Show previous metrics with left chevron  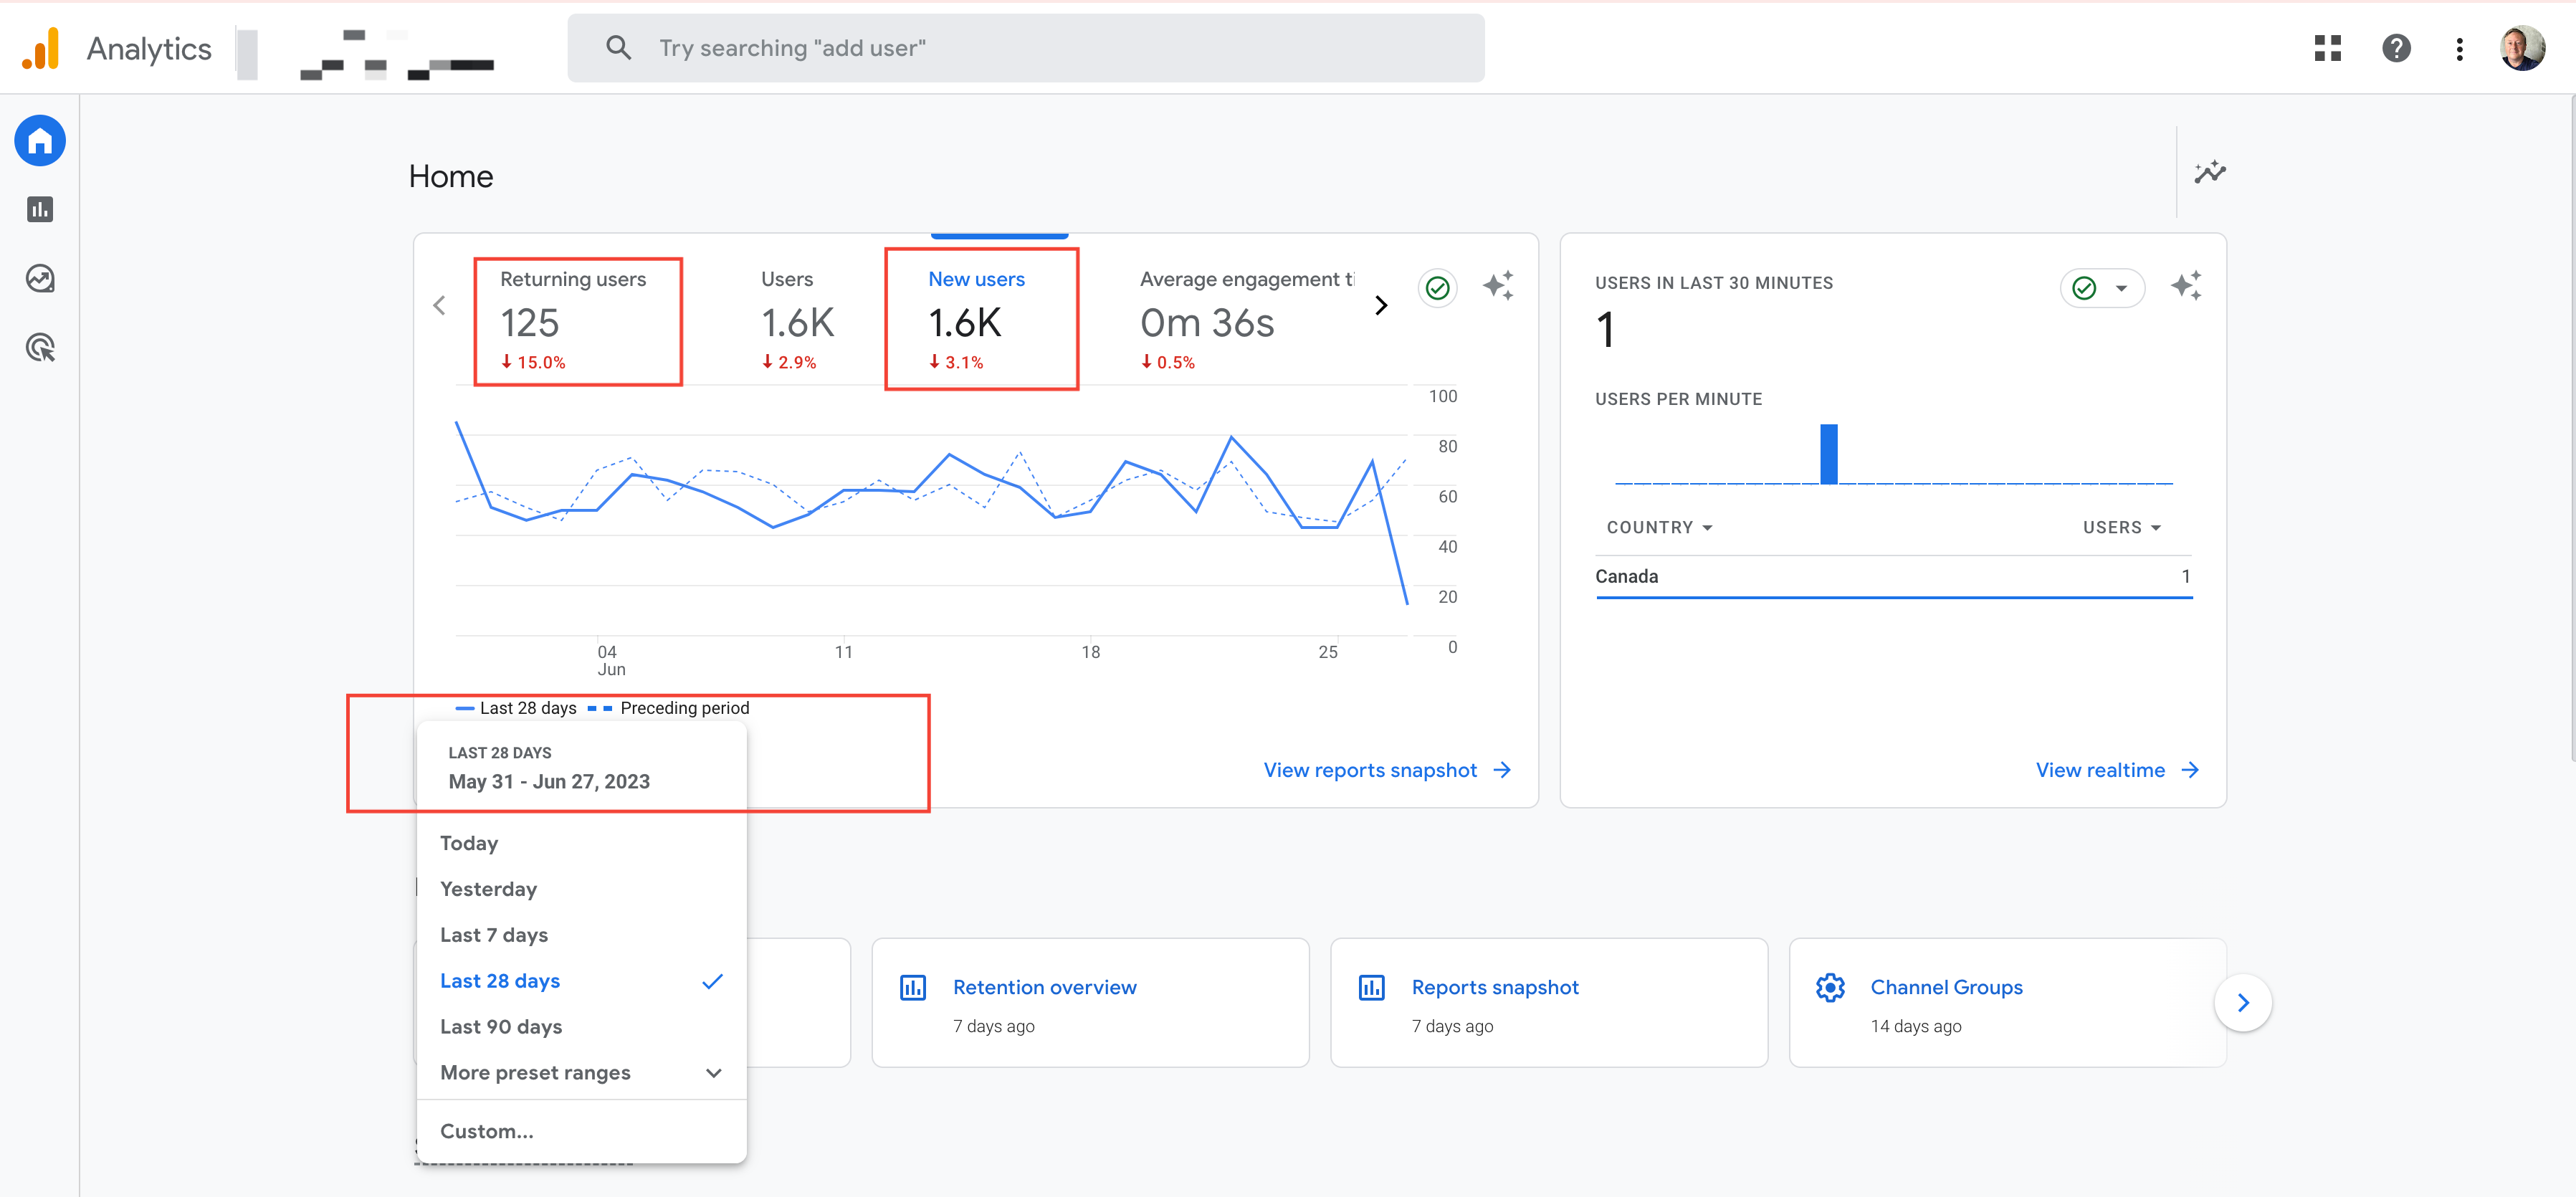click(x=439, y=306)
